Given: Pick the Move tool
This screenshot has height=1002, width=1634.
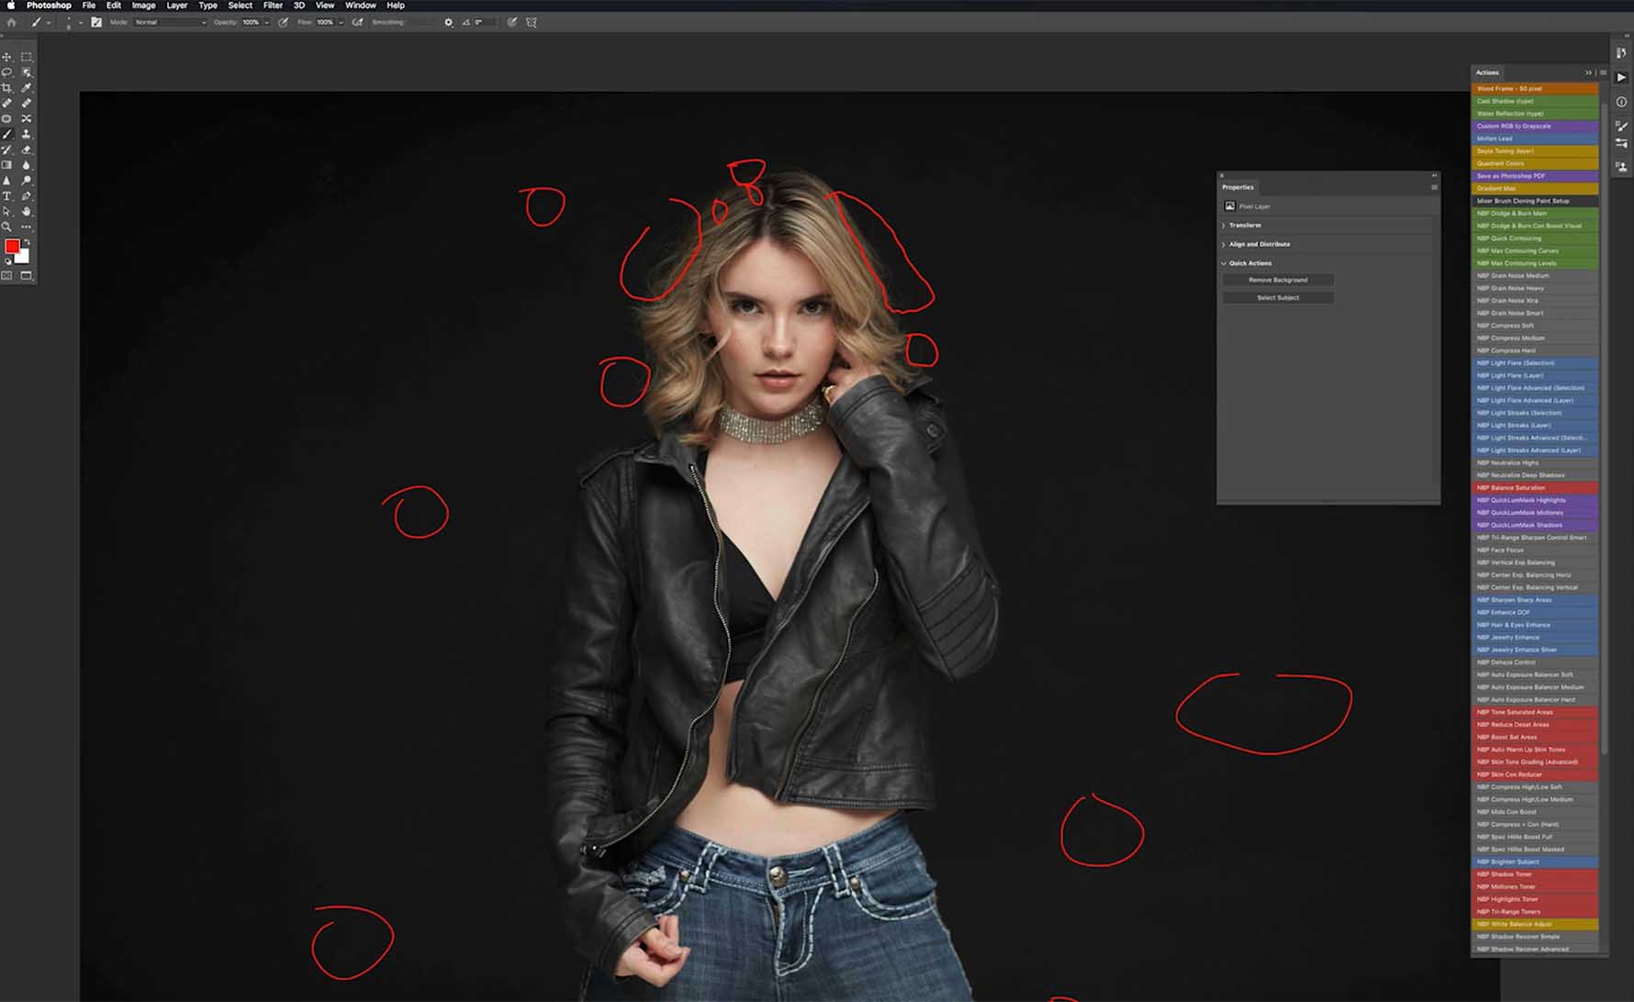Looking at the screenshot, I should tap(6, 57).
